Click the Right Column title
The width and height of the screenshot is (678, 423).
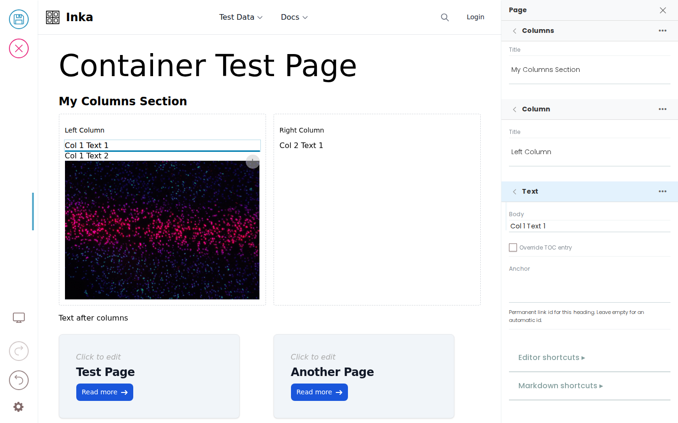(302, 130)
